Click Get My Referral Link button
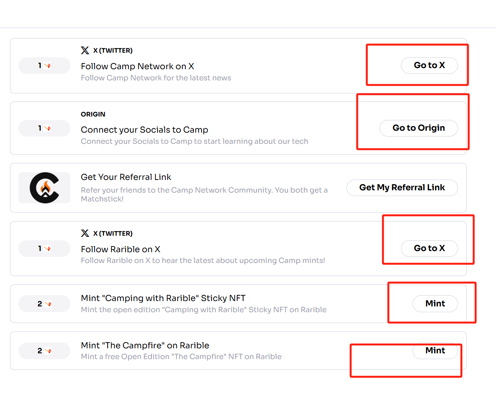Image resolution: width=496 pixels, height=406 pixels. click(402, 188)
